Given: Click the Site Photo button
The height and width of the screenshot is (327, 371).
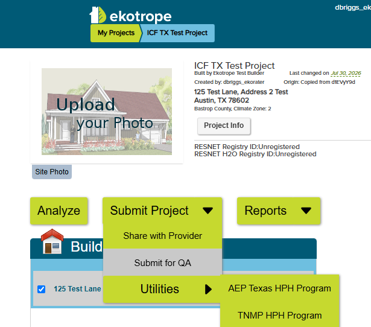Looking at the screenshot, I should (x=52, y=172).
